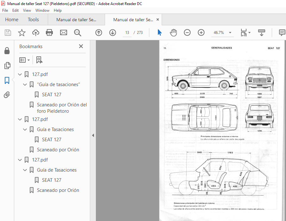The height and width of the screenshot is (221, 286).
Task: Collapse the Guía e Tasaciones bookmark
Action: tap(25, 129)
